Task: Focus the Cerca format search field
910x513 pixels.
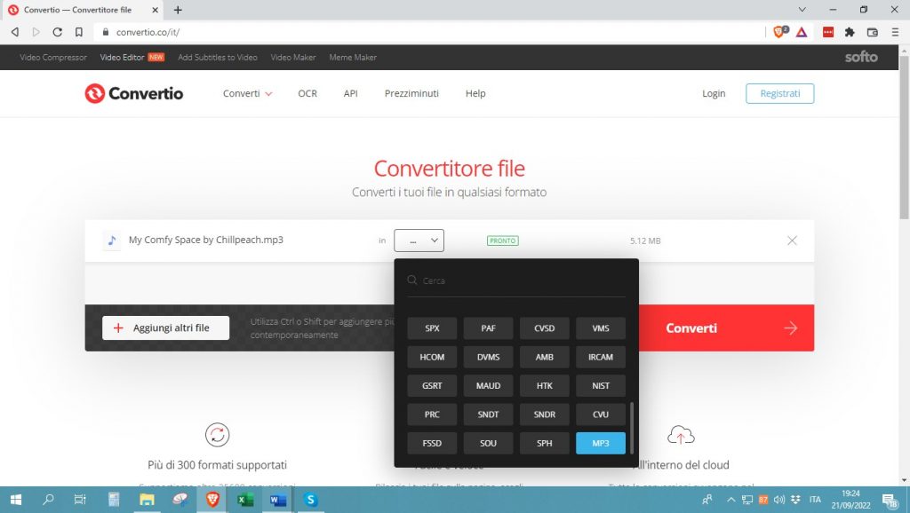Action: (x=520, y=280)
